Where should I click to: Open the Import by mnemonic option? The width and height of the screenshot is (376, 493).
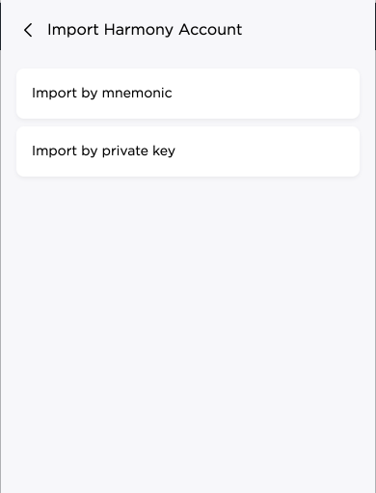tap(188, 94)
